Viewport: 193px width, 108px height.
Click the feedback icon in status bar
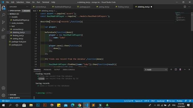tap(186, 101)
